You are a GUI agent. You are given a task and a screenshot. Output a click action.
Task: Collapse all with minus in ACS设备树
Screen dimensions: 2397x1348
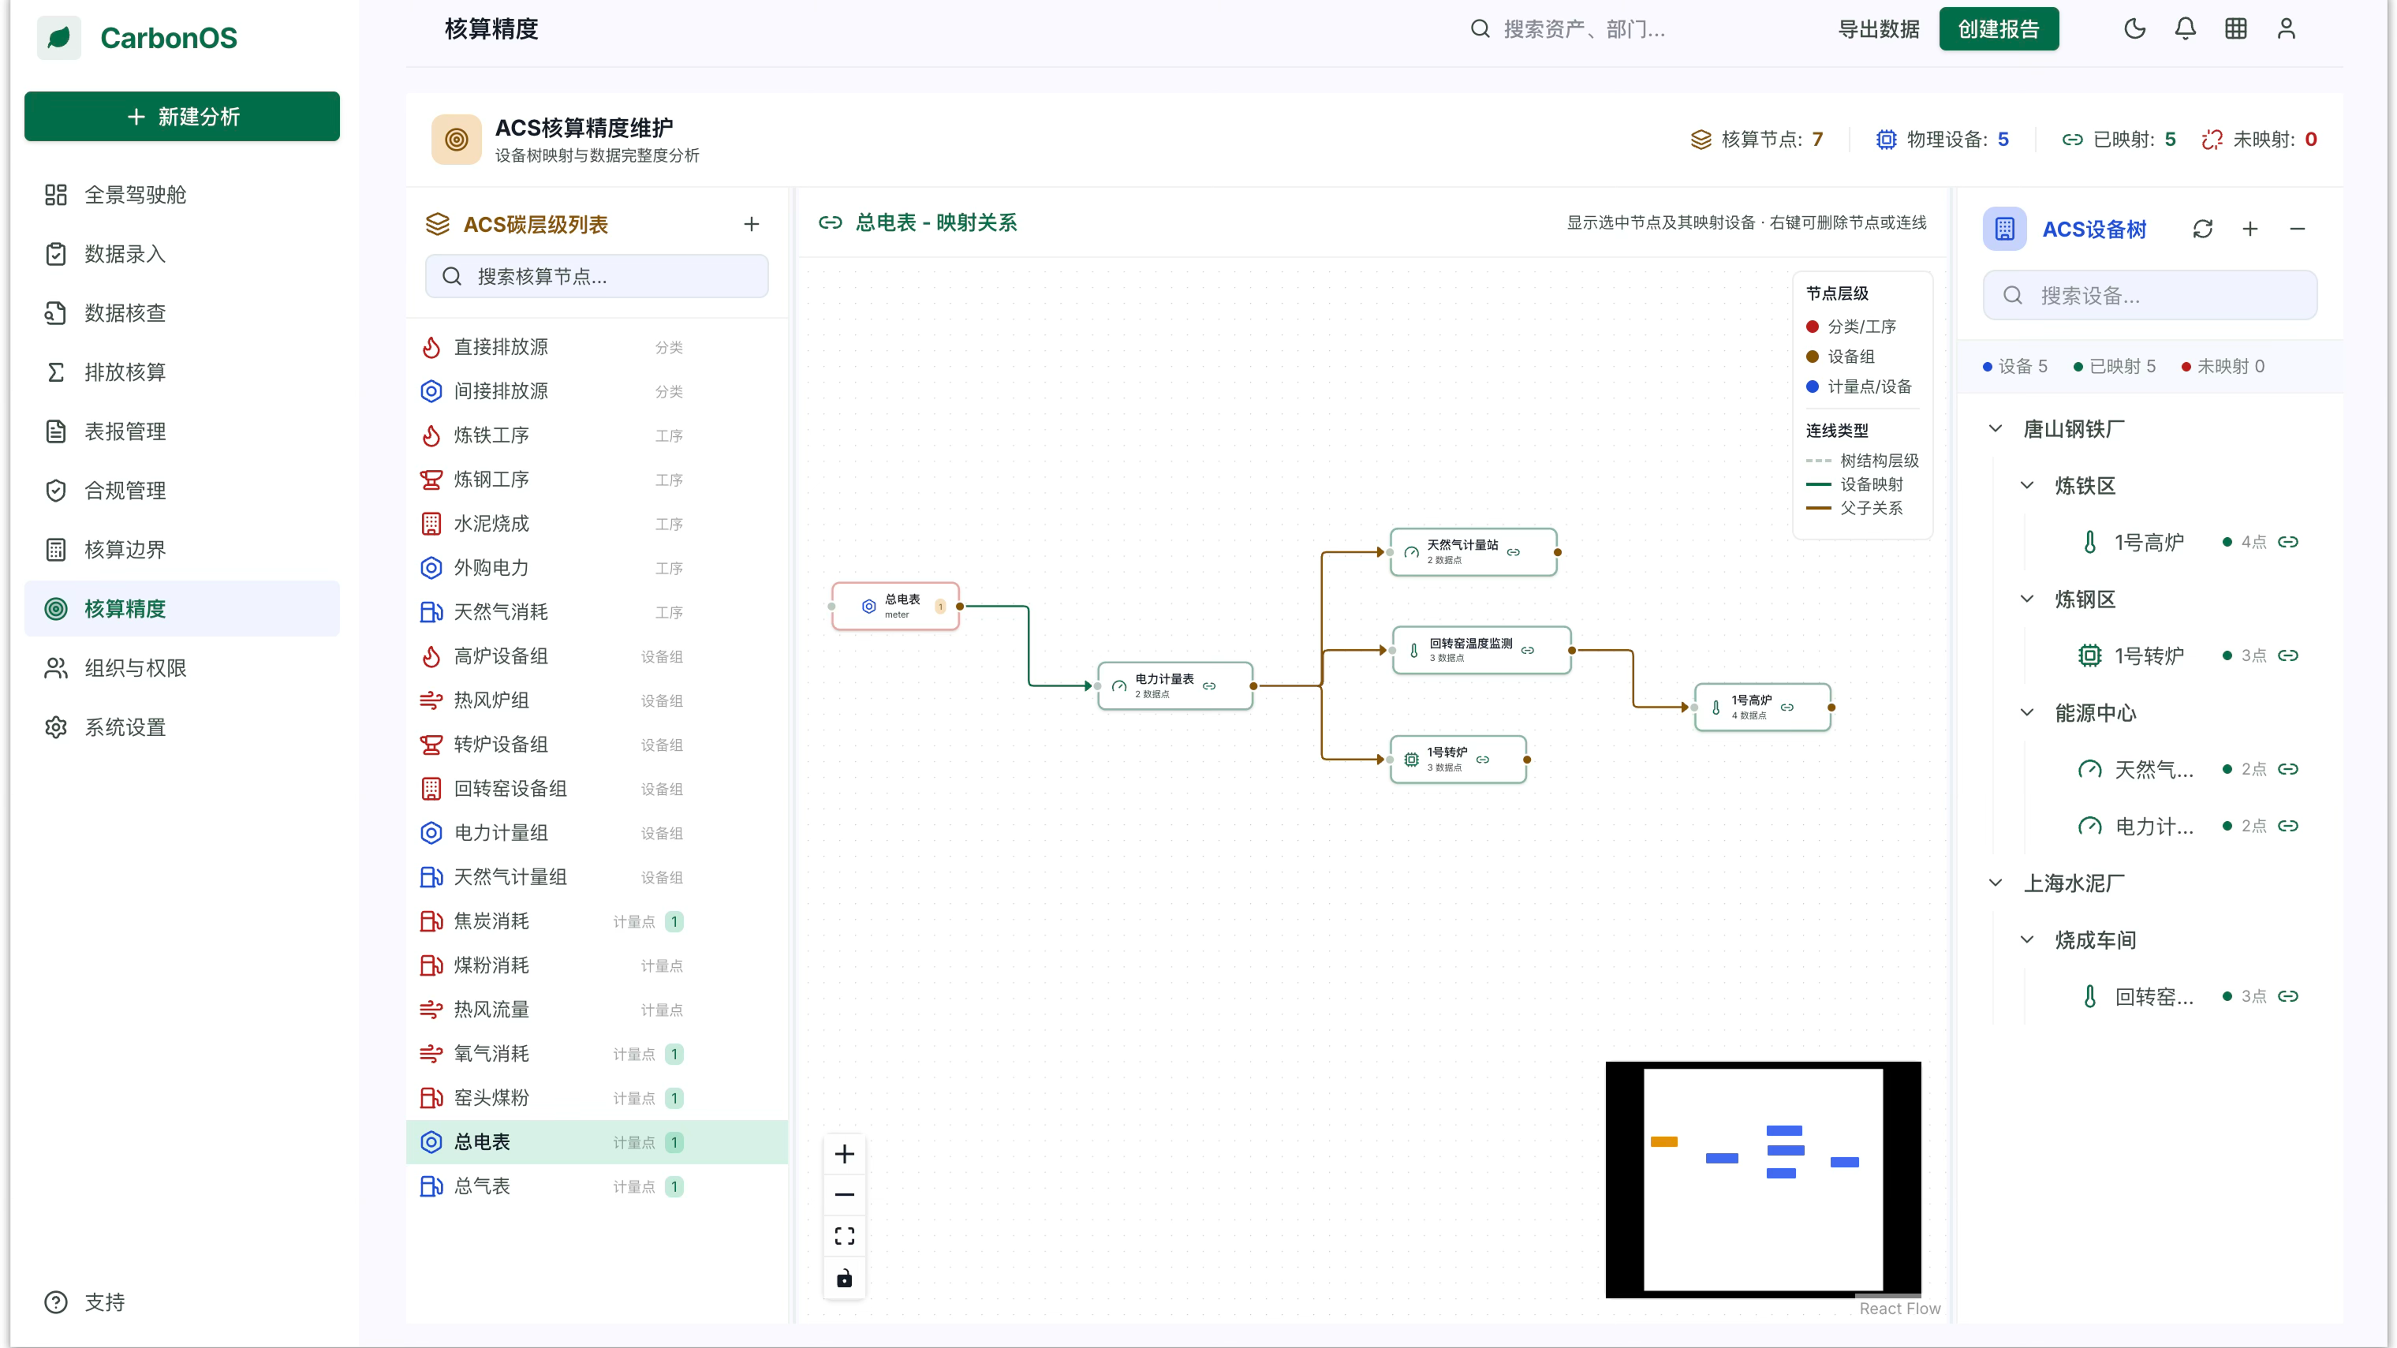coord(2298,229)
